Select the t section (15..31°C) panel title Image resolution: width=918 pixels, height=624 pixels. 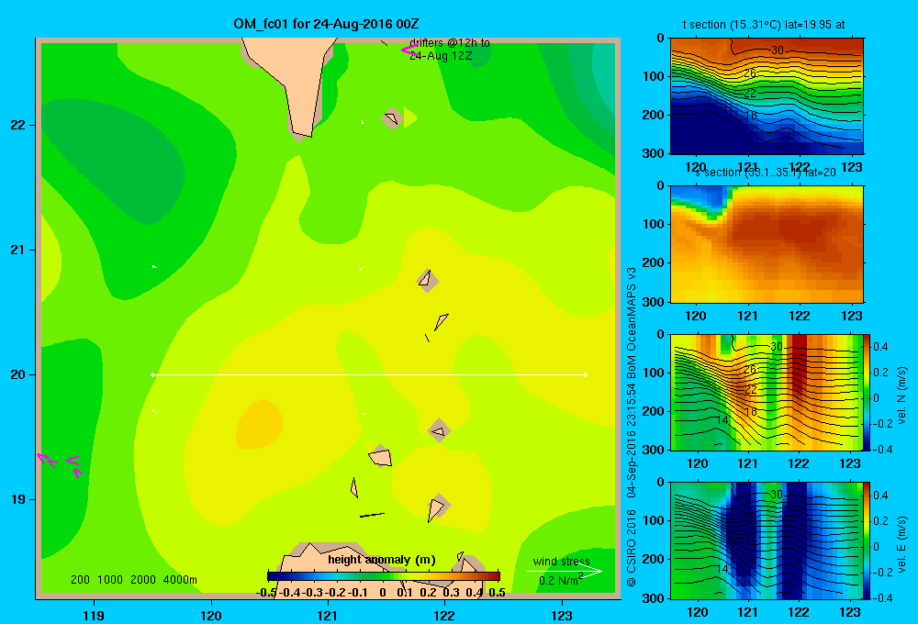764,25
